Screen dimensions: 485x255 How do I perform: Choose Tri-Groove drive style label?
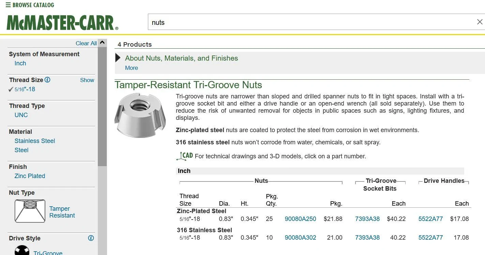pyautogui.click(x=48, y=253)
